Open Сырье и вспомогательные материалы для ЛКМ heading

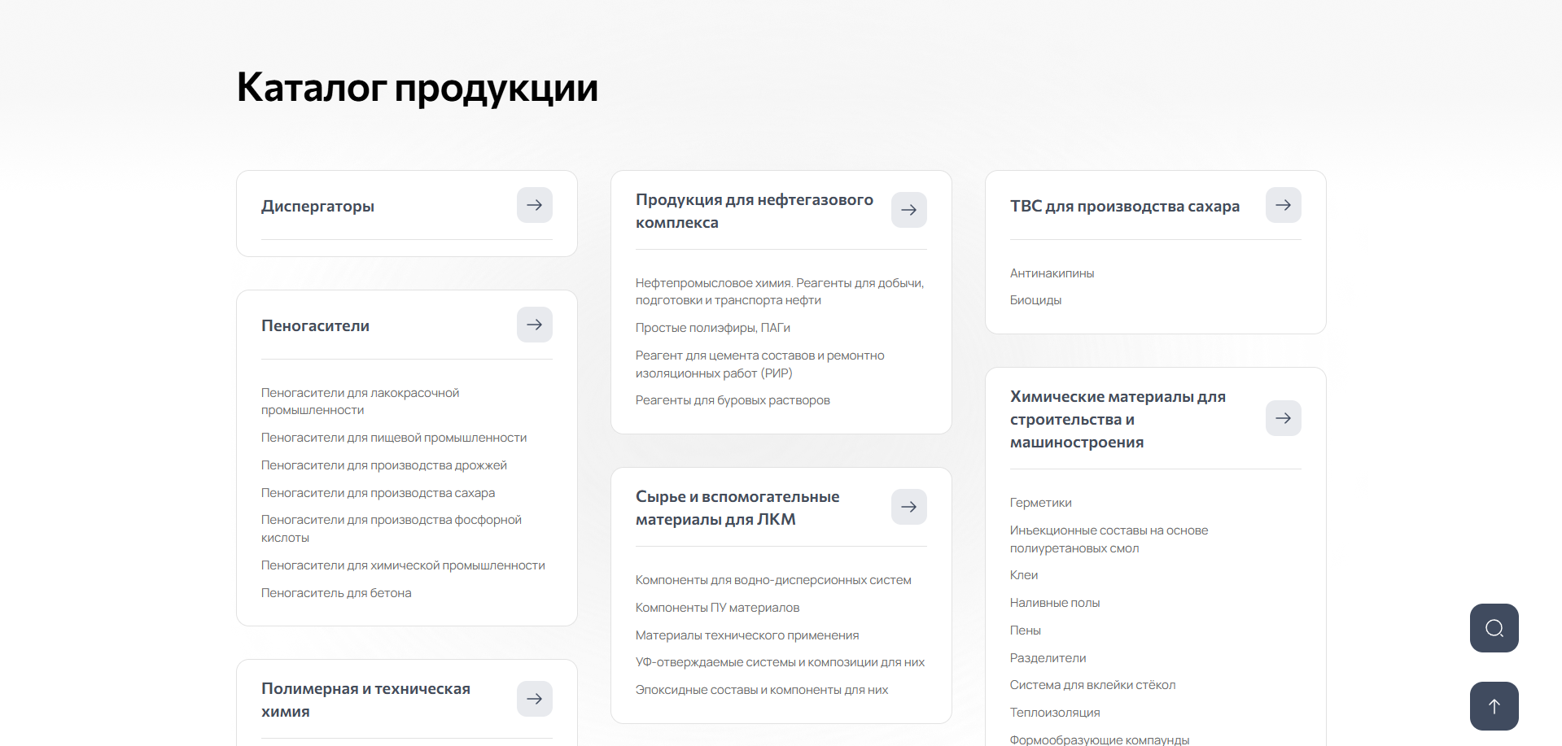(x=737, y=508)
